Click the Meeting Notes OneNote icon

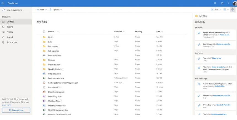coord(44,101)
